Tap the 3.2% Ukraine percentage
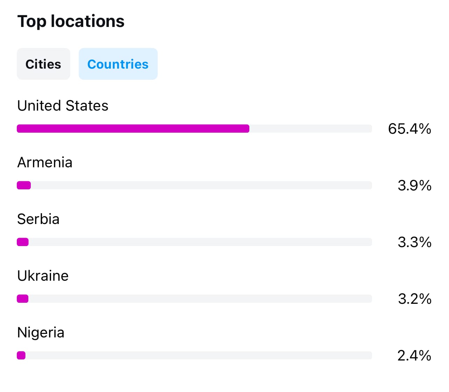The width and height of the screenshot is (449, 392). pyautogui.click(x=414, y=299)
